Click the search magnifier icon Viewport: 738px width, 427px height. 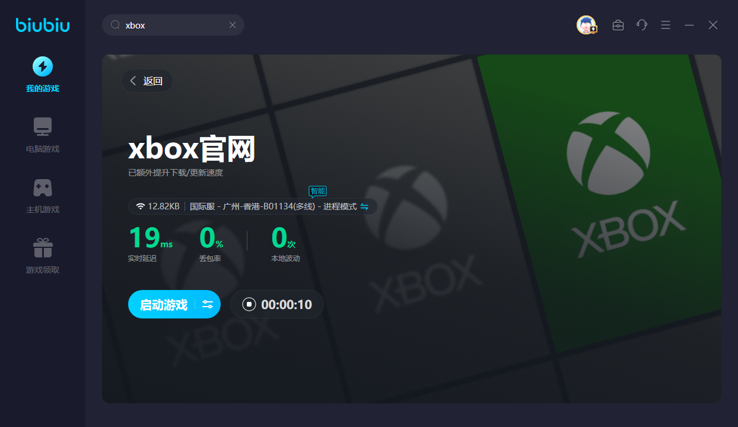(116, 25)
